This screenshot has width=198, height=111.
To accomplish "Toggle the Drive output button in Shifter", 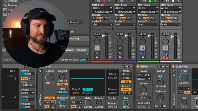I will click(126, 90).
